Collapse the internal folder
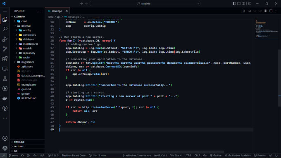Viewport: 281px width, 158px height. [x=27, y=26]
